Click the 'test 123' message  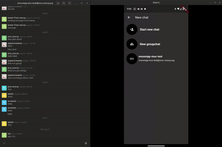coord(11,136)
